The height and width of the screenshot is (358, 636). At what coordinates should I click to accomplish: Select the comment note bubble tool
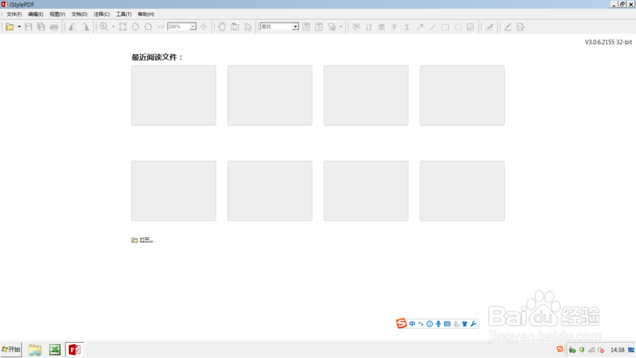(356, 27)
